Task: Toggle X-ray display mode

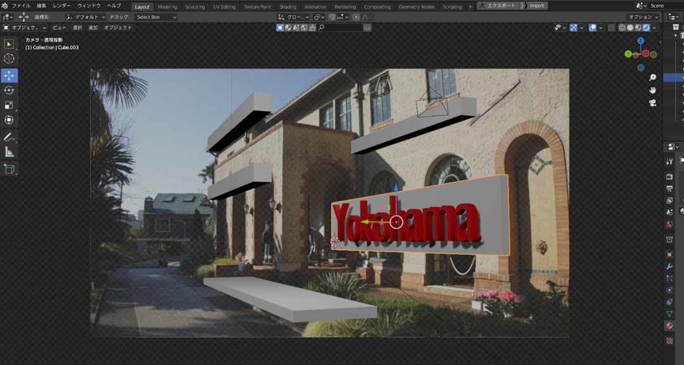Action: [611, 28]
